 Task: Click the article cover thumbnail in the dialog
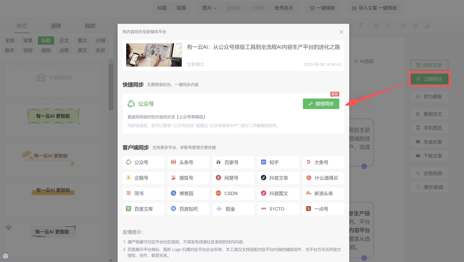tap(154, 55)
